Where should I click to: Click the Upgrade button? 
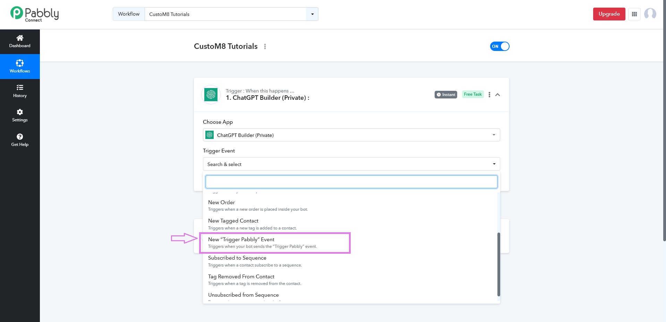click(x=609, y=14)
